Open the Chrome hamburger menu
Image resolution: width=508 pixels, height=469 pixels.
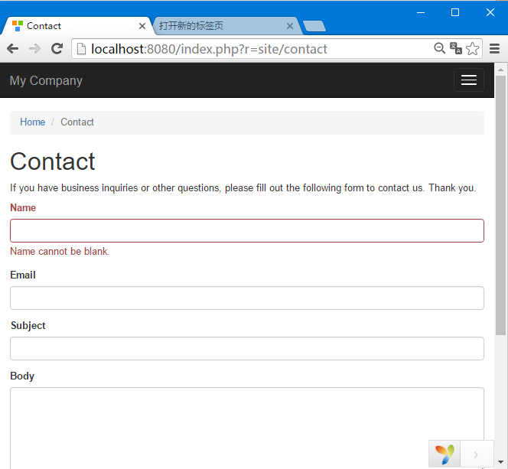pyautogui.click(x=494, y=49)
